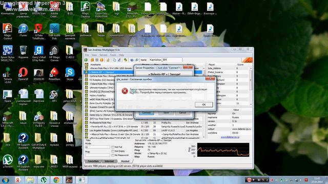Open Terraria v1.0.6 desktop shortcut
The image size is (328, 184).
[8, 75]
